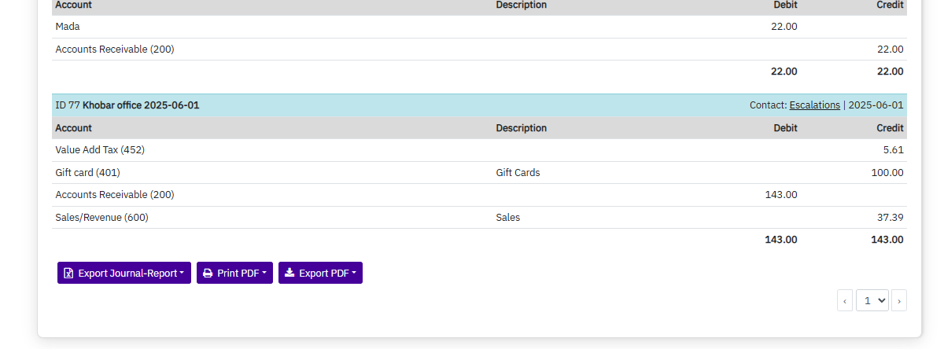This screenshot has height=349, width=944.
Task: Open the Print PDF dropdown caret
Action: 264,274
